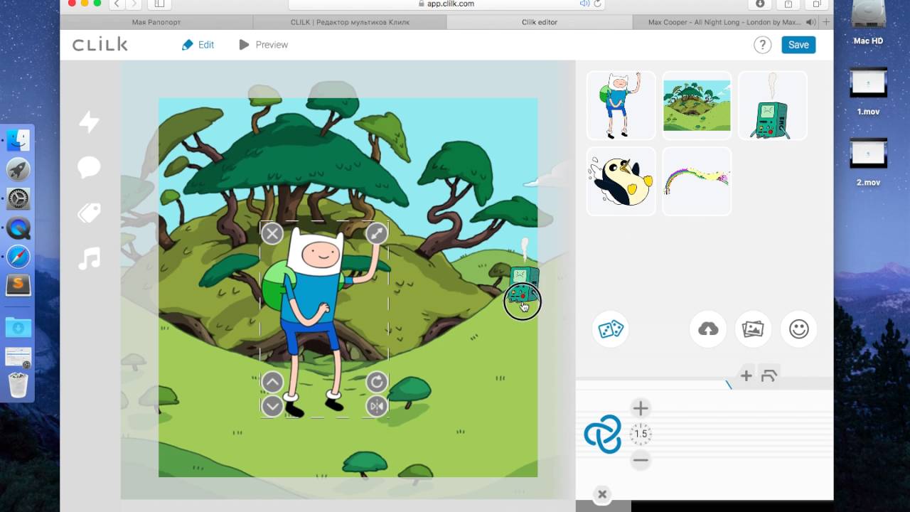Open Launchpad from the Dock
This screenshot has height=512, width=910.
(18, 169)
